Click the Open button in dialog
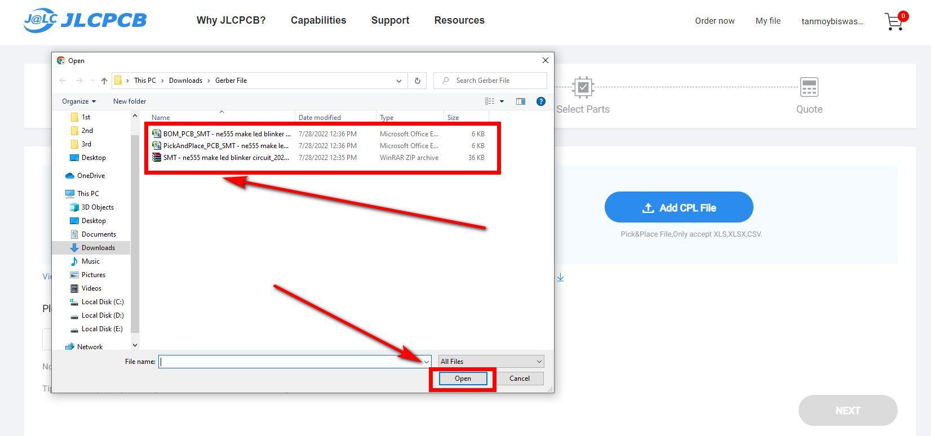The width and height of the screenshot is (931, 436). click(463, 379)
